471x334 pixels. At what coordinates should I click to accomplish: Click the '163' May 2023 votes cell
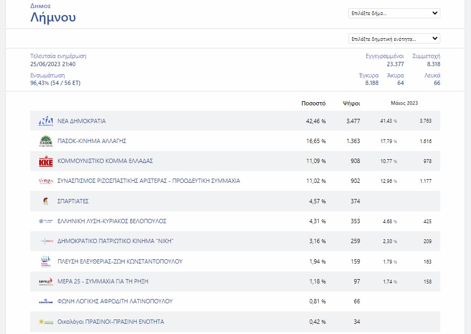tap(427, 261)
